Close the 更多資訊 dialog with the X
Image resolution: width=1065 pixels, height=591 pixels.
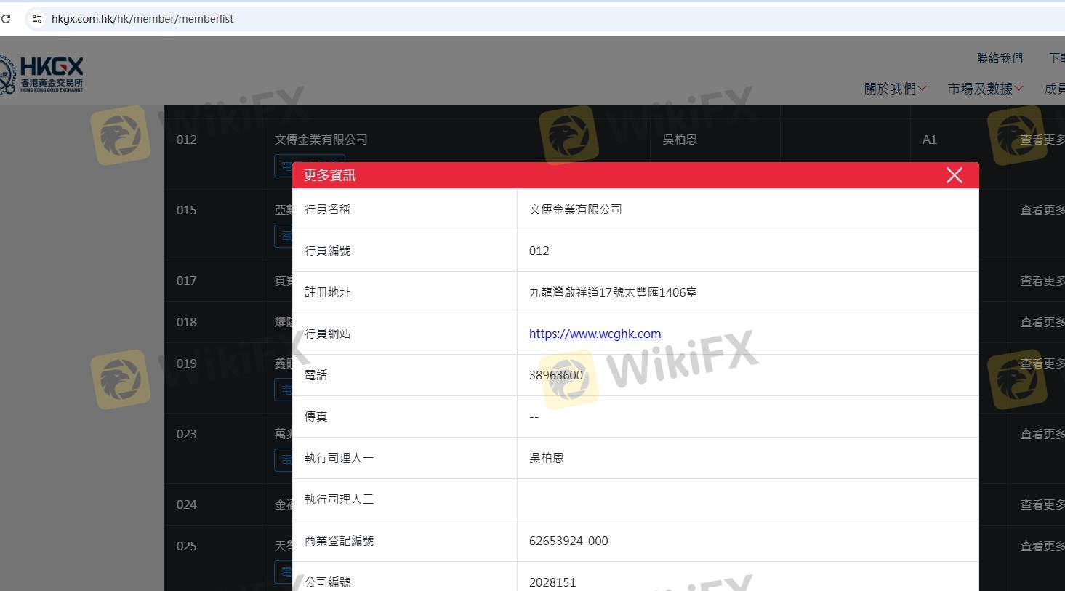954,175
